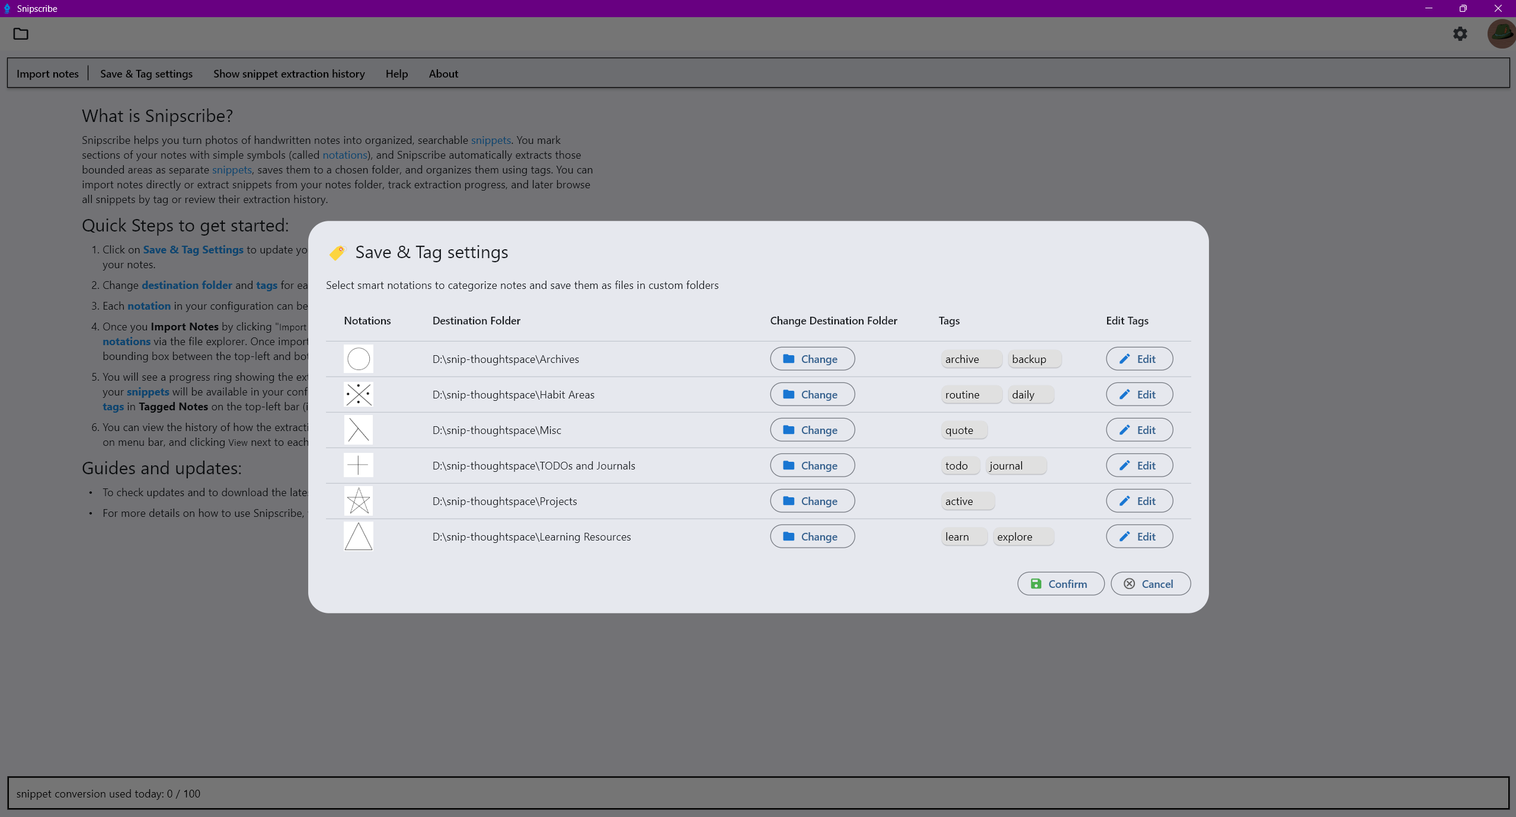Select the plus notation for TODOs and Journals
This screenshot has height=817, width=1516.
[x=357, y=465]
